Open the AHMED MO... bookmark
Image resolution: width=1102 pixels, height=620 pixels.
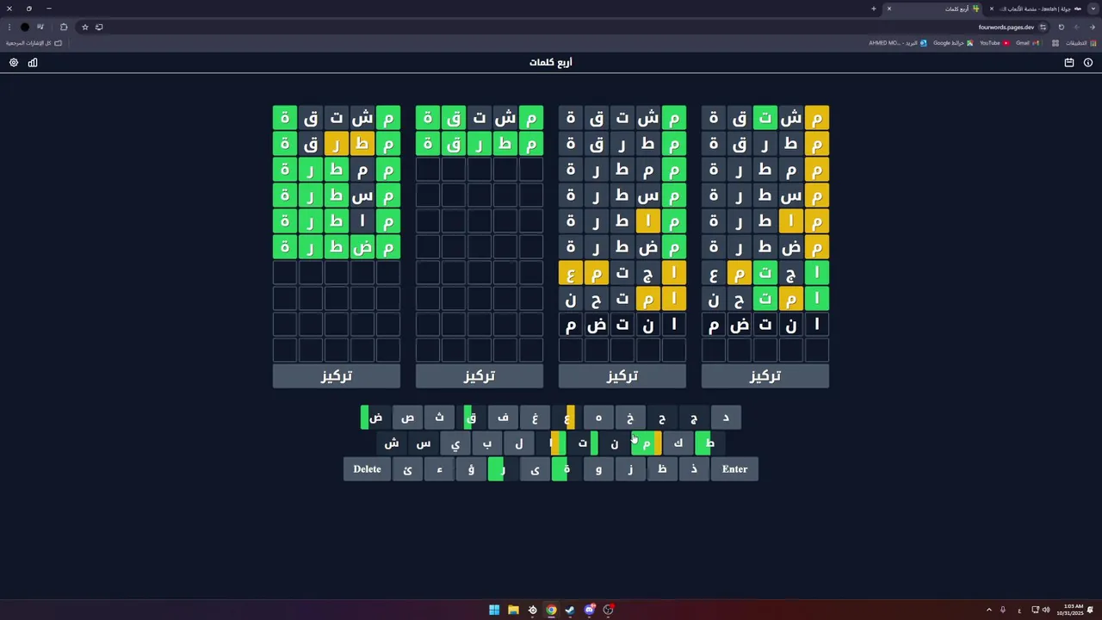point(898,43)
